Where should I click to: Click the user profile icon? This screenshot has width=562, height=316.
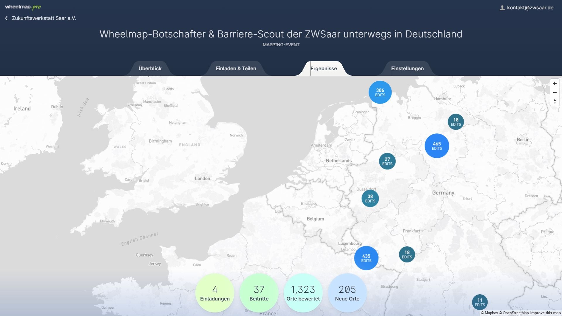502,8
